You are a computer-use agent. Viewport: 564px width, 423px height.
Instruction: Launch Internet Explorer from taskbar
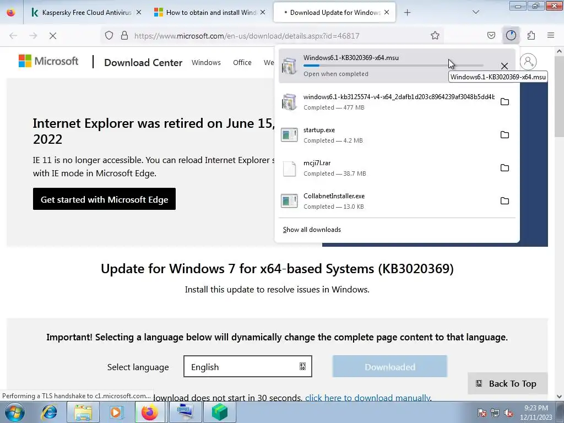49,412
